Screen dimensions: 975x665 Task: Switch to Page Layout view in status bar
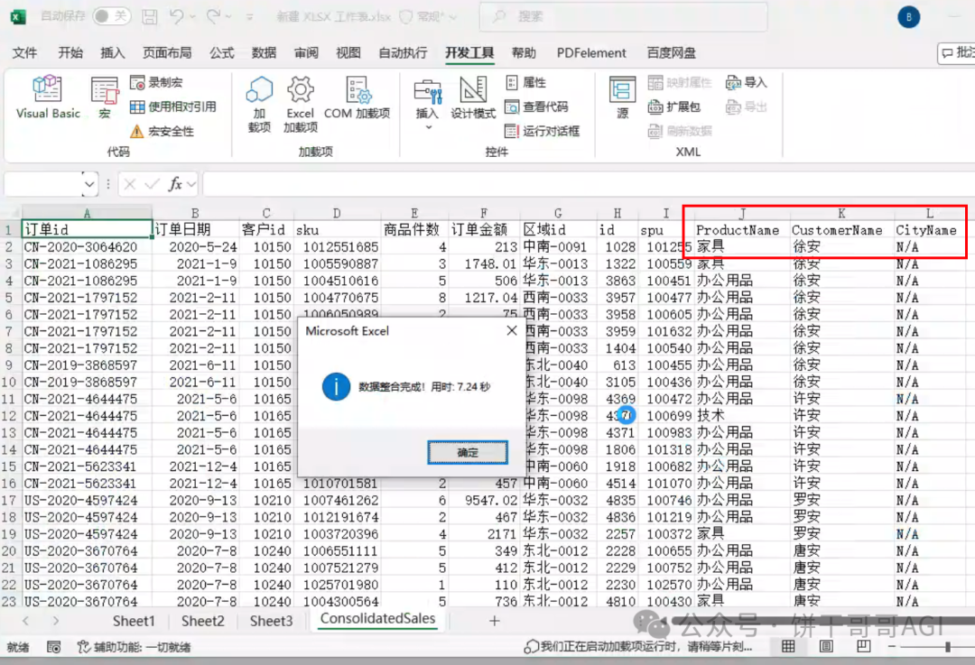pos(826,647)
